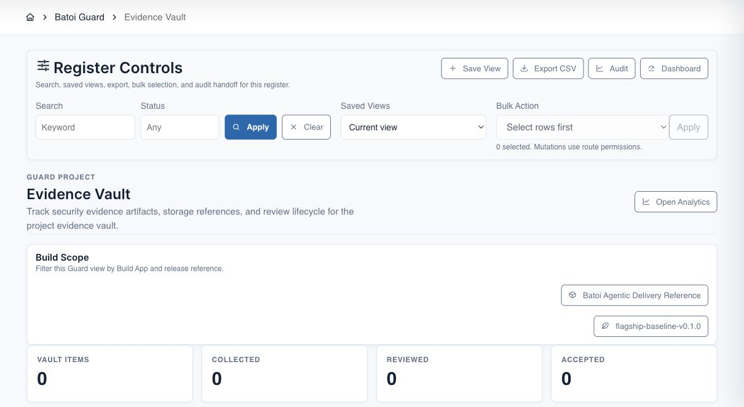Click the cube icon in Batoi Agentic Delivery
Screen dimensions: 744x407
pyautogui.click(x=572, y=295)
